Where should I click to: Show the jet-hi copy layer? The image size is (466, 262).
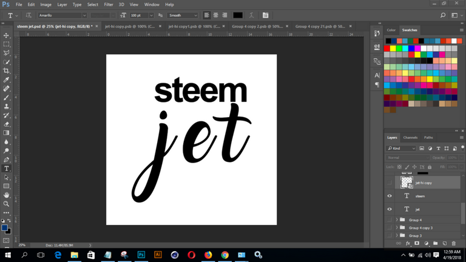coord(390,183)
